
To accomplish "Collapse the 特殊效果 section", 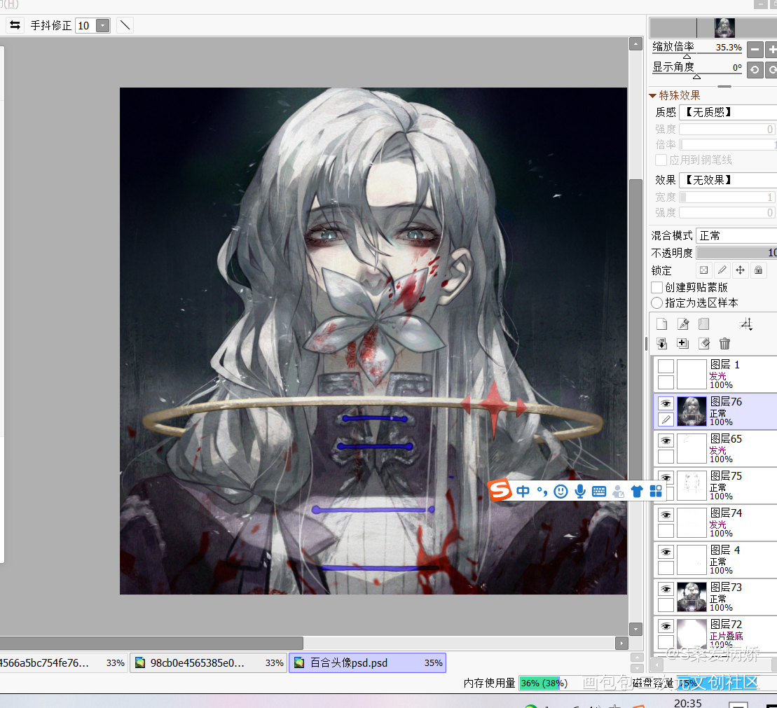I will point(652,95).
